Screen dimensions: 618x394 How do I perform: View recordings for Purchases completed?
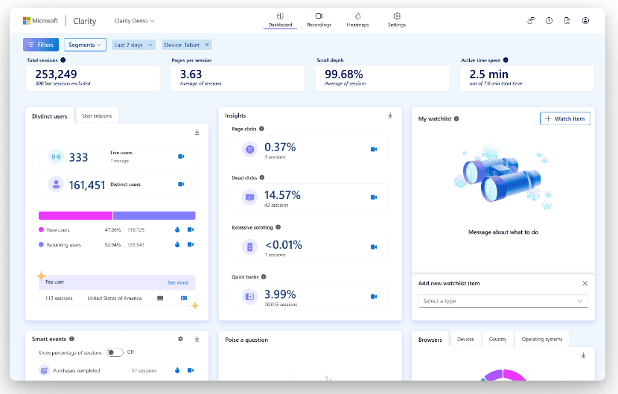coord(191,370)
